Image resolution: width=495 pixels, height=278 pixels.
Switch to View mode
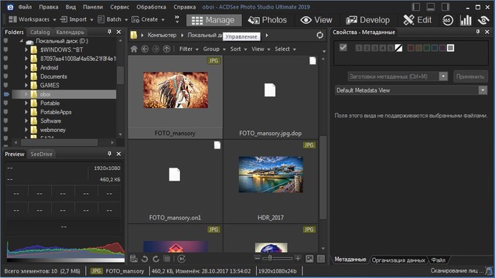[x=316, y=20]
